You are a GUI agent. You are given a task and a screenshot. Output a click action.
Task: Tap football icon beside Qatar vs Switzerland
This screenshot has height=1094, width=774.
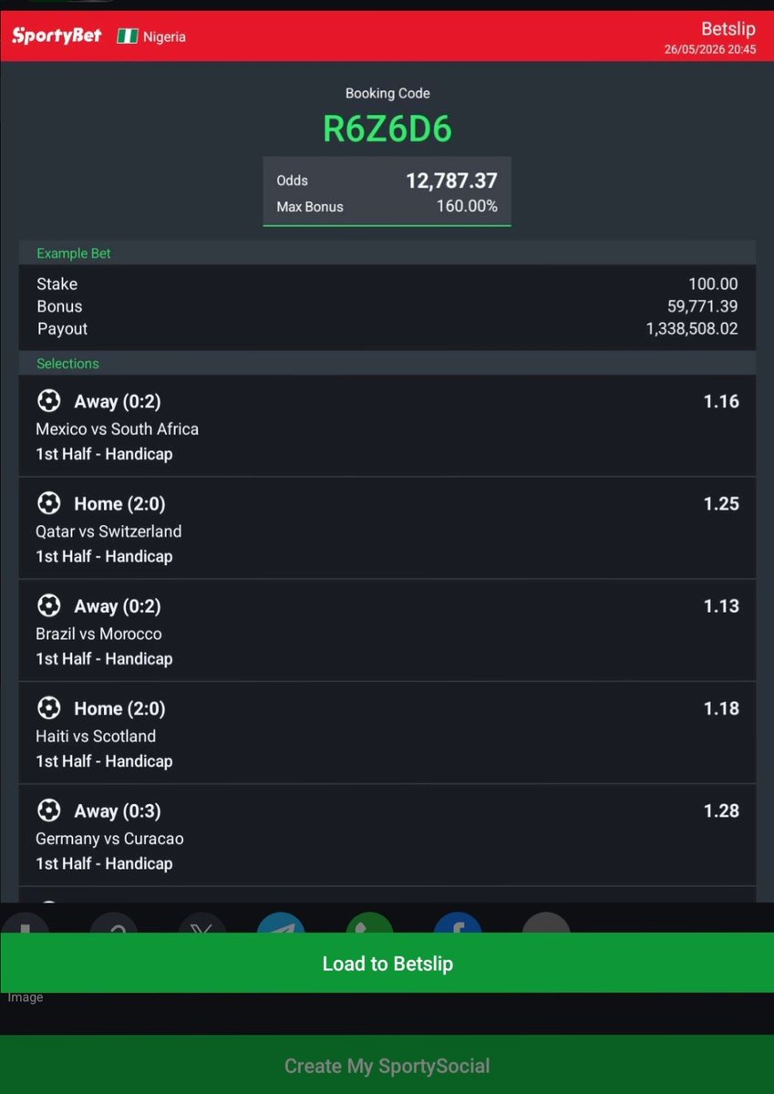pos(48,502)
